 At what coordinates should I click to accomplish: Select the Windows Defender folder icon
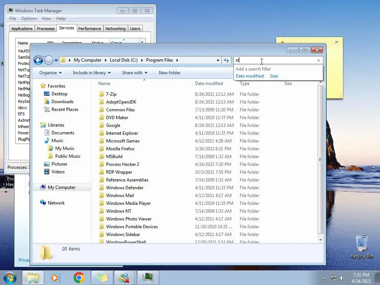point(102,187)
